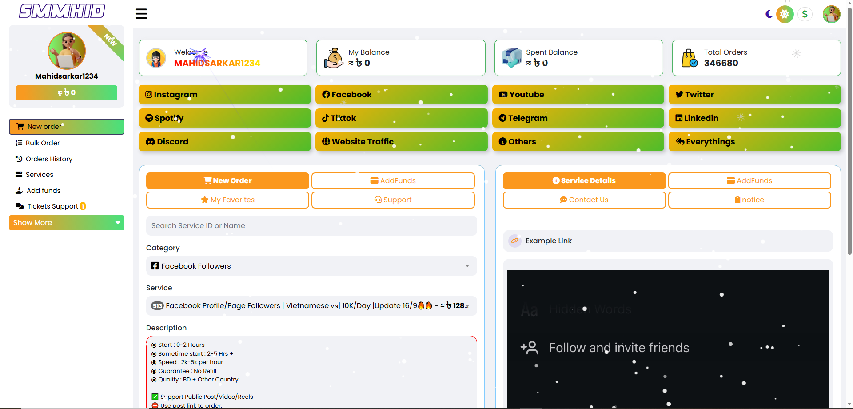
Task: Switch to dark mode moon icon
Action: coord(769,14)
